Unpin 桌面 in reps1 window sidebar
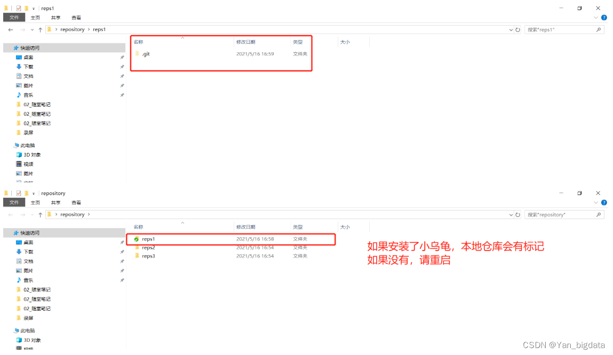Image resolution: width=613 pixels, height=355 pixels. [x=122, y=58]
